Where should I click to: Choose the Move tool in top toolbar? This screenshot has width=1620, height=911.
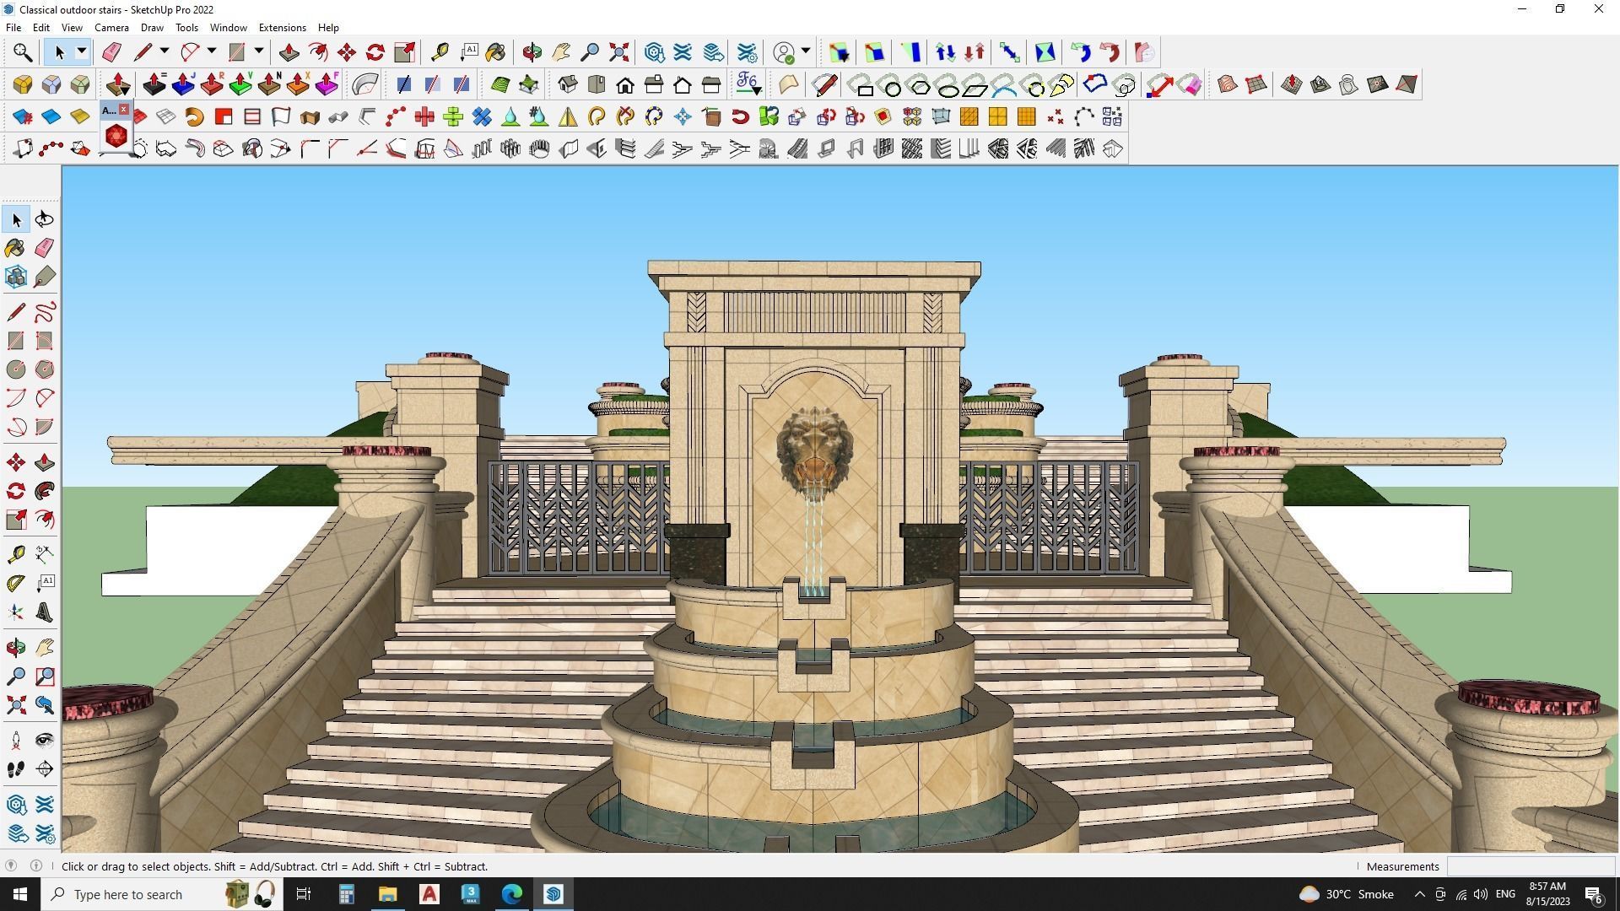347,52
